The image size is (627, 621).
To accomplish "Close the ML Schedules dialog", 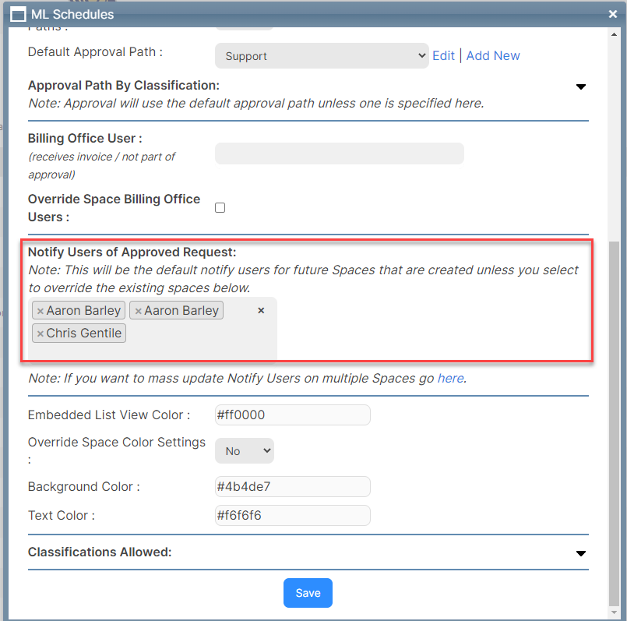I will [613, 14].
